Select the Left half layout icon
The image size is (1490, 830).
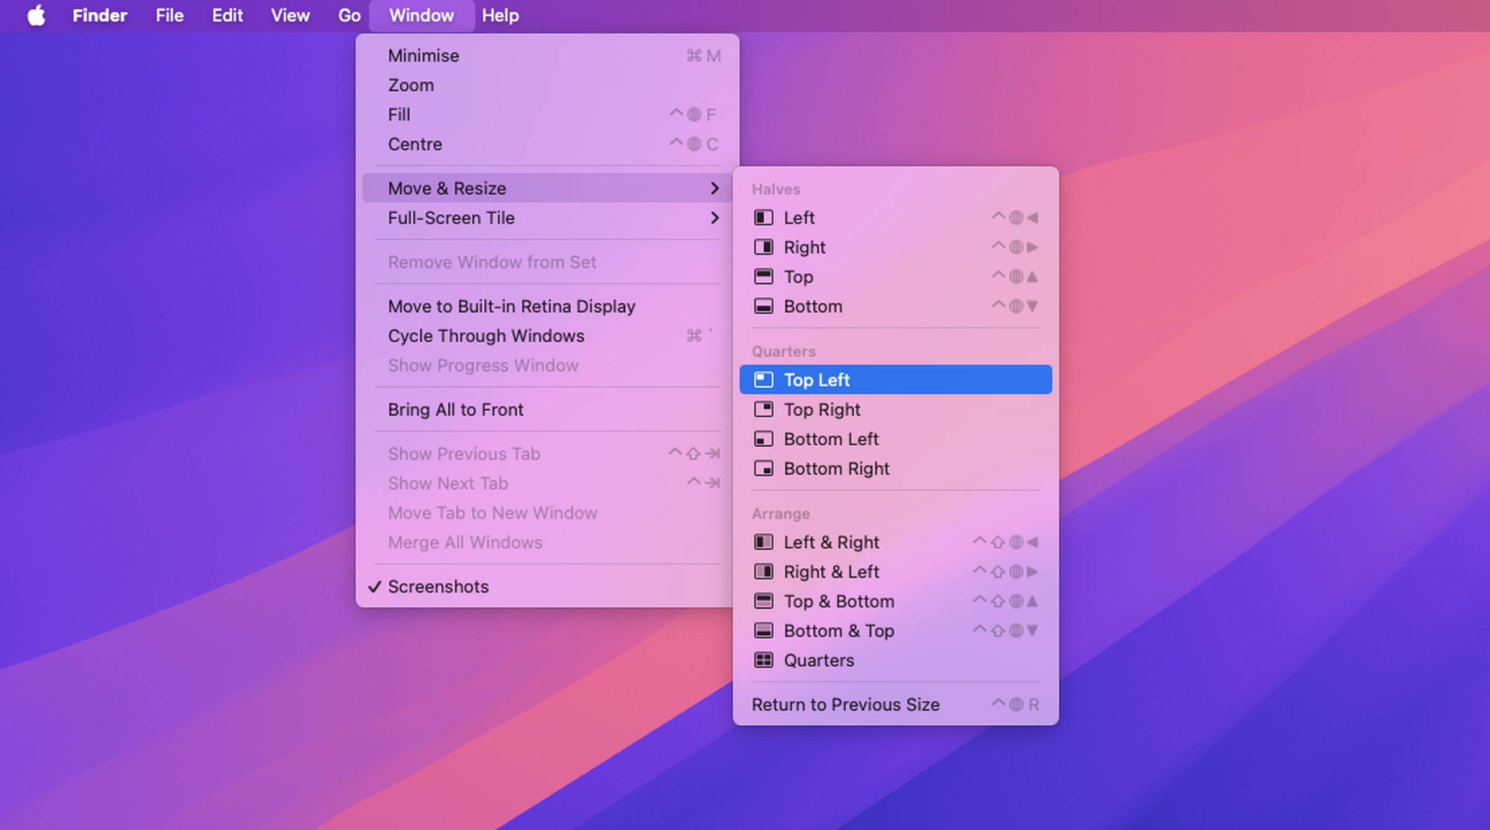[x=764, y=217]
